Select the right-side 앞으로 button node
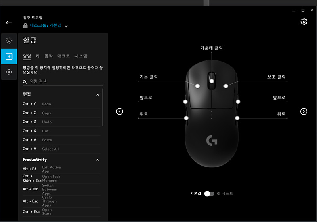This screenshot has width=317, height=222. (238, 102)
